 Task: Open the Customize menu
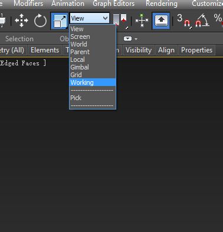(x=207, y=4)
